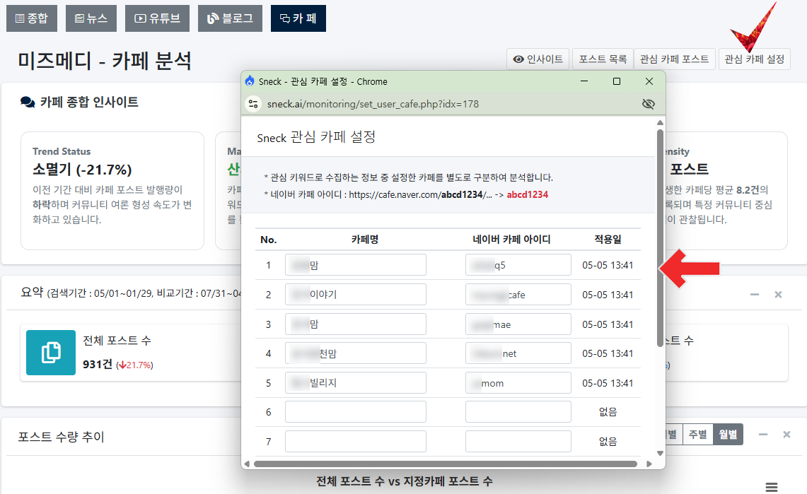Open the chart hamburger menu icon
Screen dimensions: 807x494
coord(772,486)
